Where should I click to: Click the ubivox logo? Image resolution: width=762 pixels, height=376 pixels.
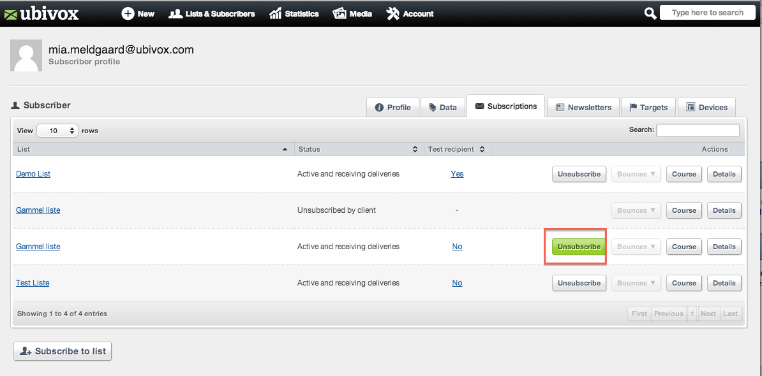[x=41, y=13]
